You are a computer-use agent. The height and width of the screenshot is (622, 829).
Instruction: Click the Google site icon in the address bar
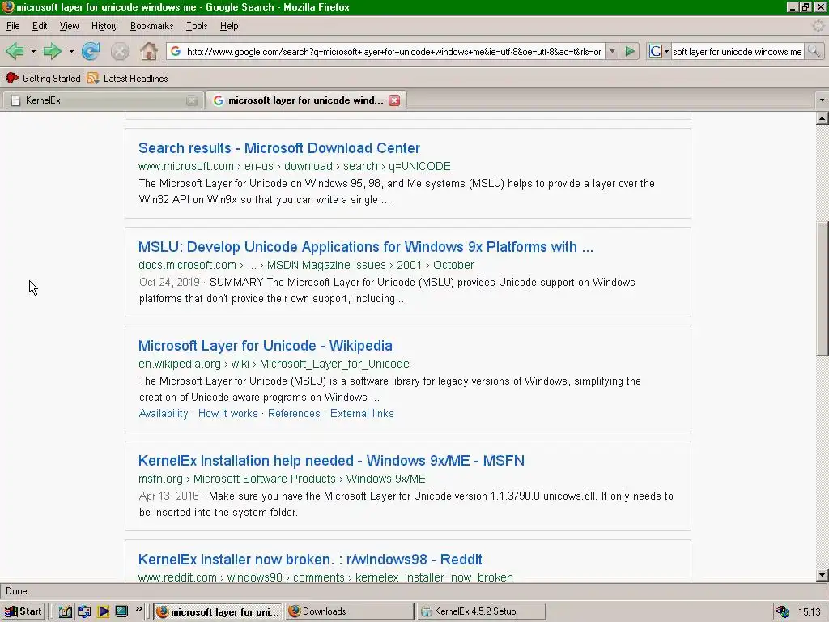(x=176, y=51)
